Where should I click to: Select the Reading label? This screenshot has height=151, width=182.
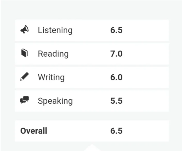[53, 54]
